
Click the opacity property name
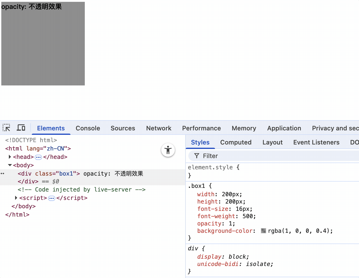pyautogui.click(x=209, y=223)
